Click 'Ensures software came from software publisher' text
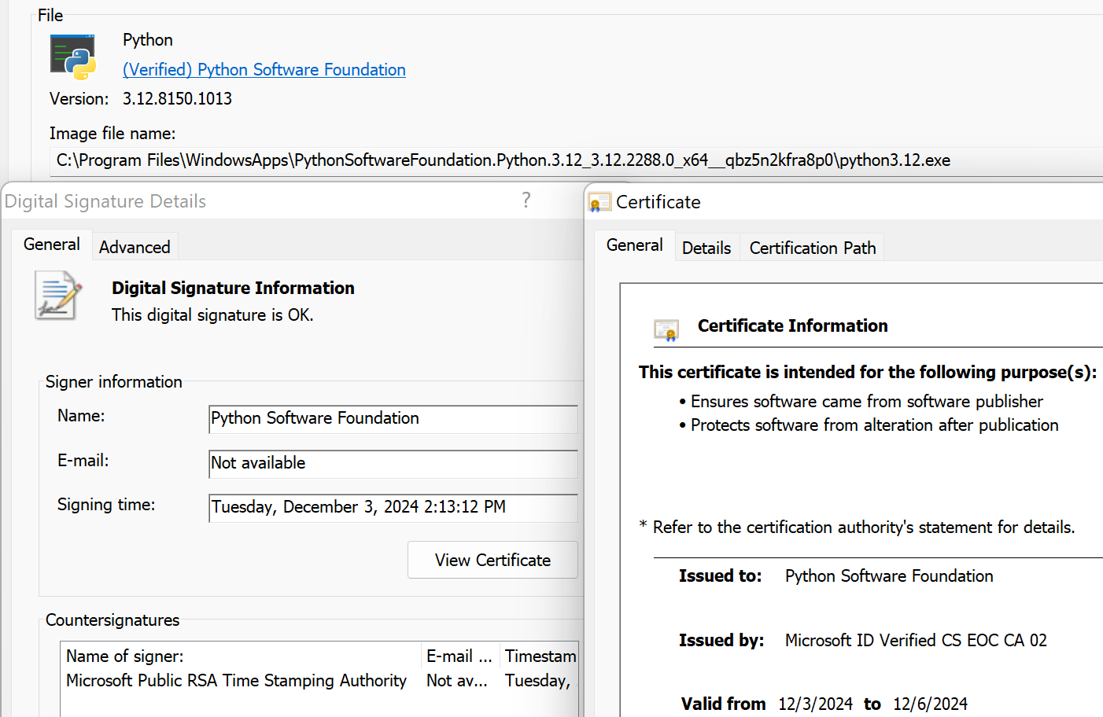Screen dimensions: 1103x717 [x=867, y=402]
